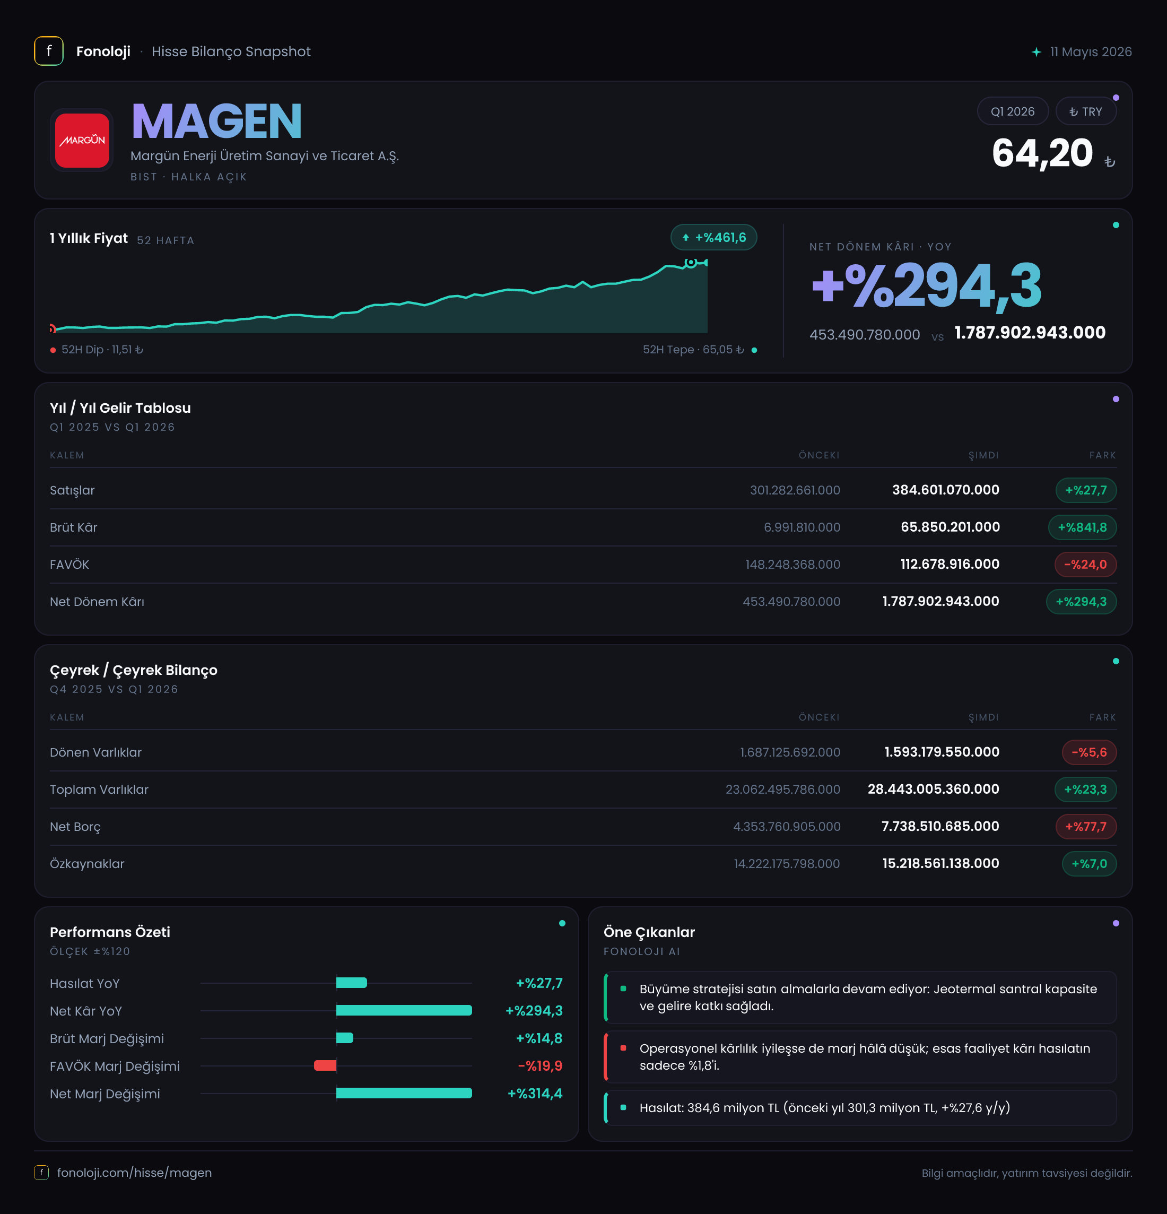Click the purple dot on MAGEN header card
This screenshot has width=1167, height=1214.
tap(1116, 98)
